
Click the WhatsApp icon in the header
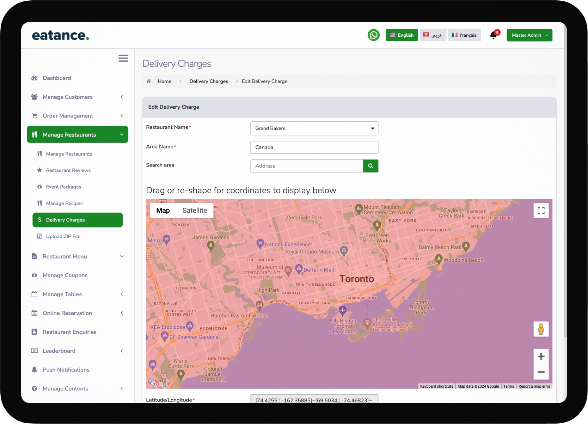point(373,35)
